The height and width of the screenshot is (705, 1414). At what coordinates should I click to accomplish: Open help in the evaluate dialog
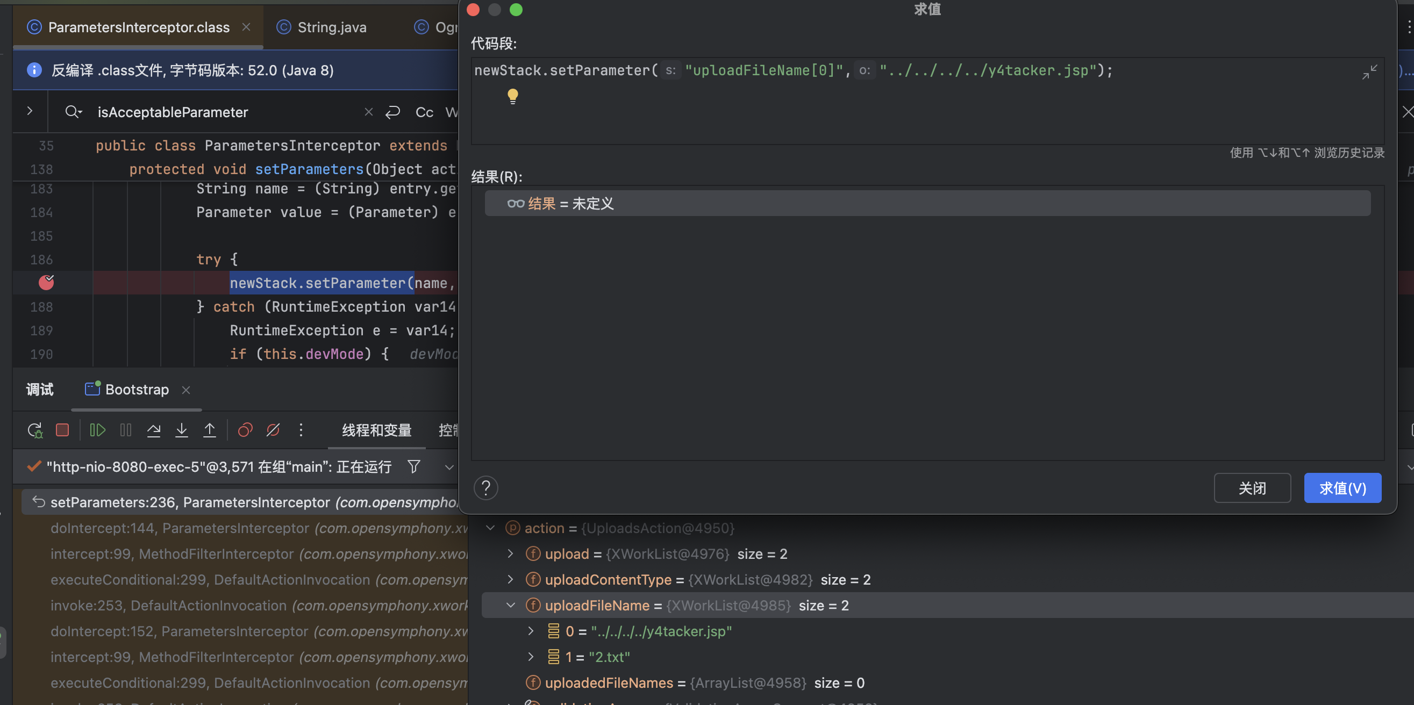point(486,488)
